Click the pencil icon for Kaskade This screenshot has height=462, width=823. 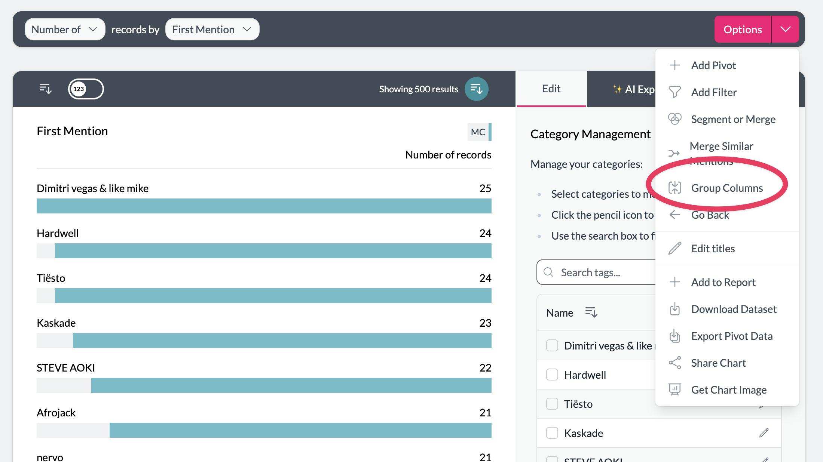click(764, 433)
